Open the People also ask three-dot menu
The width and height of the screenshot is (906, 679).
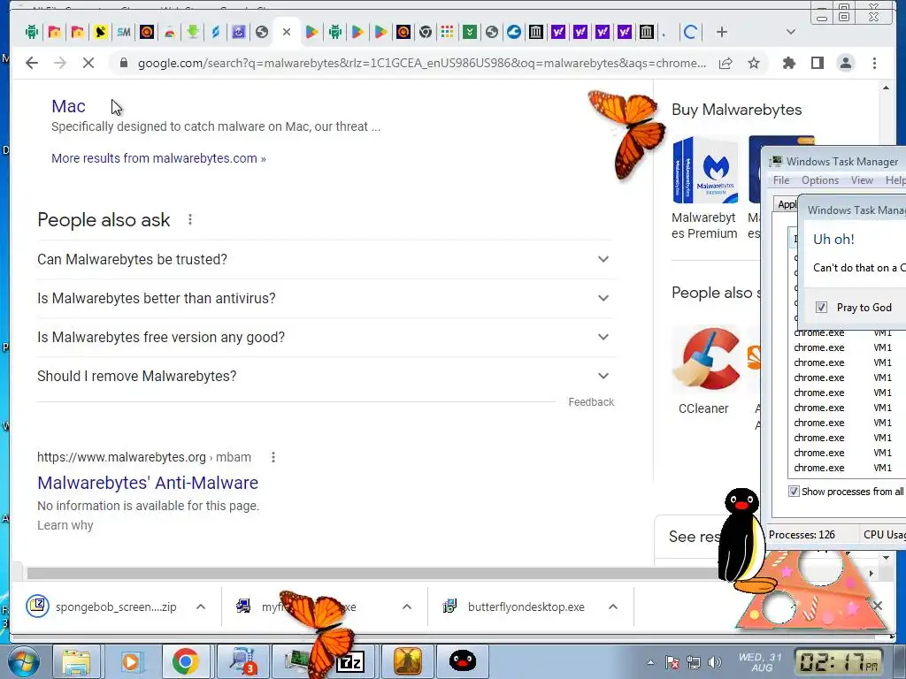[189, 219]
